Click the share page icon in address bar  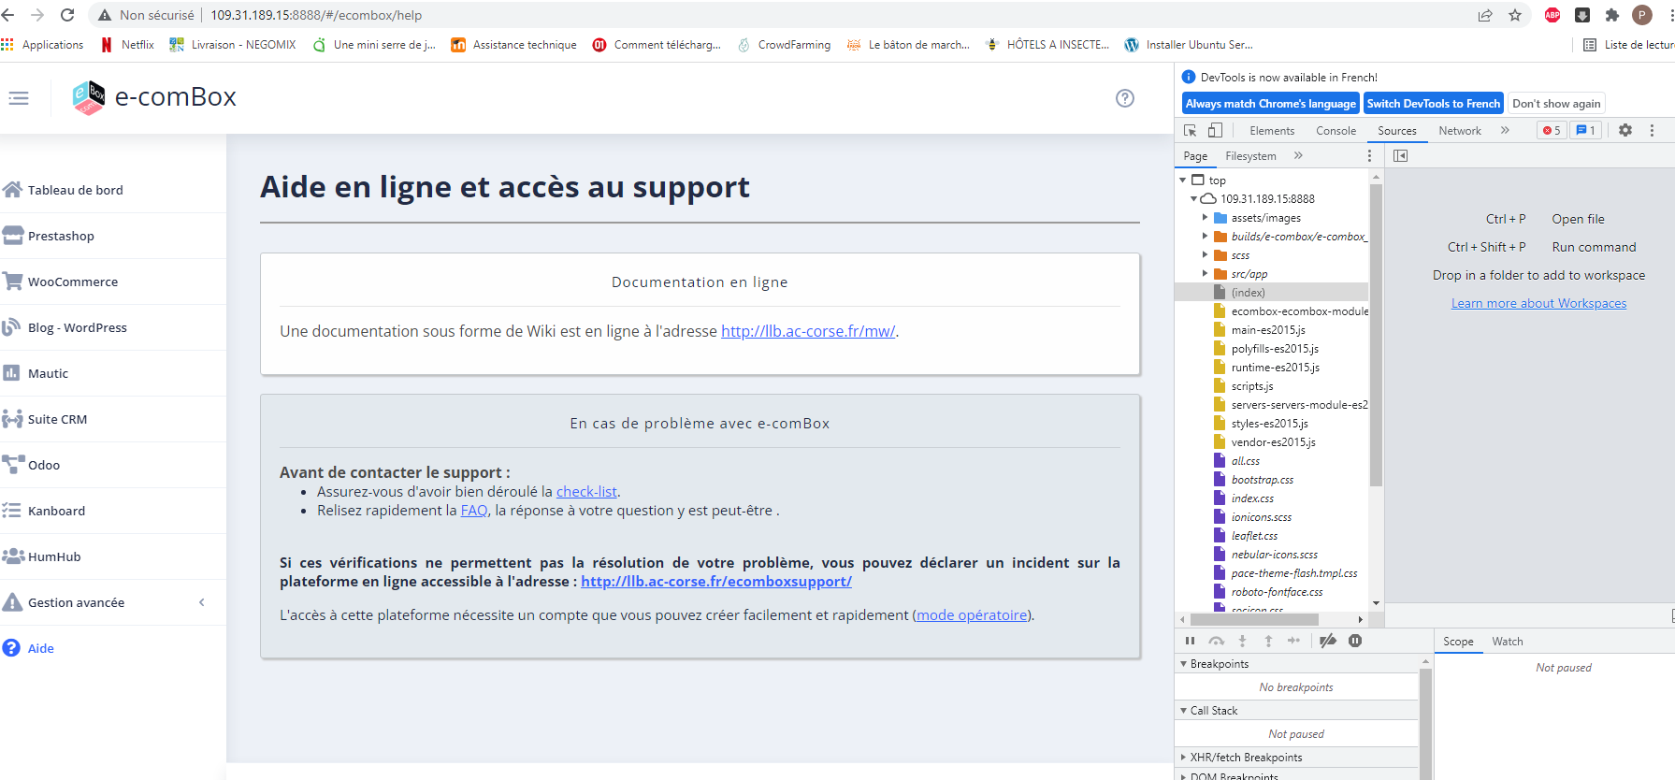click(x=1485, y=15)
